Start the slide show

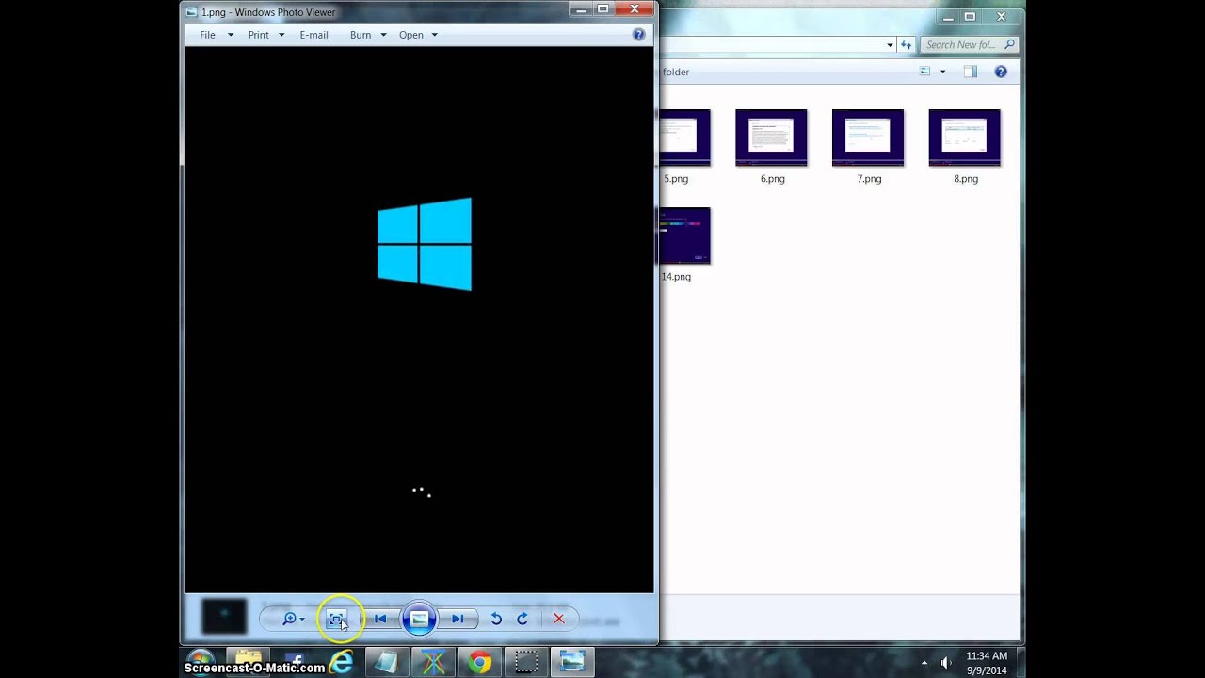coord(419,619)
